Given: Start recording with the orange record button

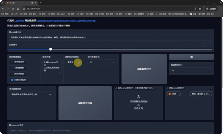Looking at the screenshot, I should 174,94.
